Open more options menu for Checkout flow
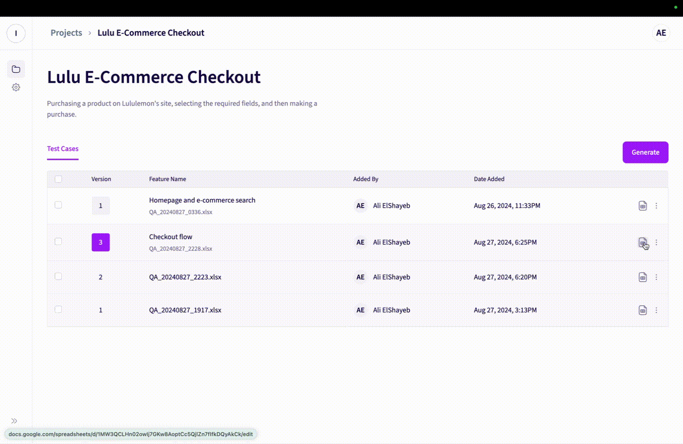The height and width of the screenshot is (444, 683). [656, 242]
